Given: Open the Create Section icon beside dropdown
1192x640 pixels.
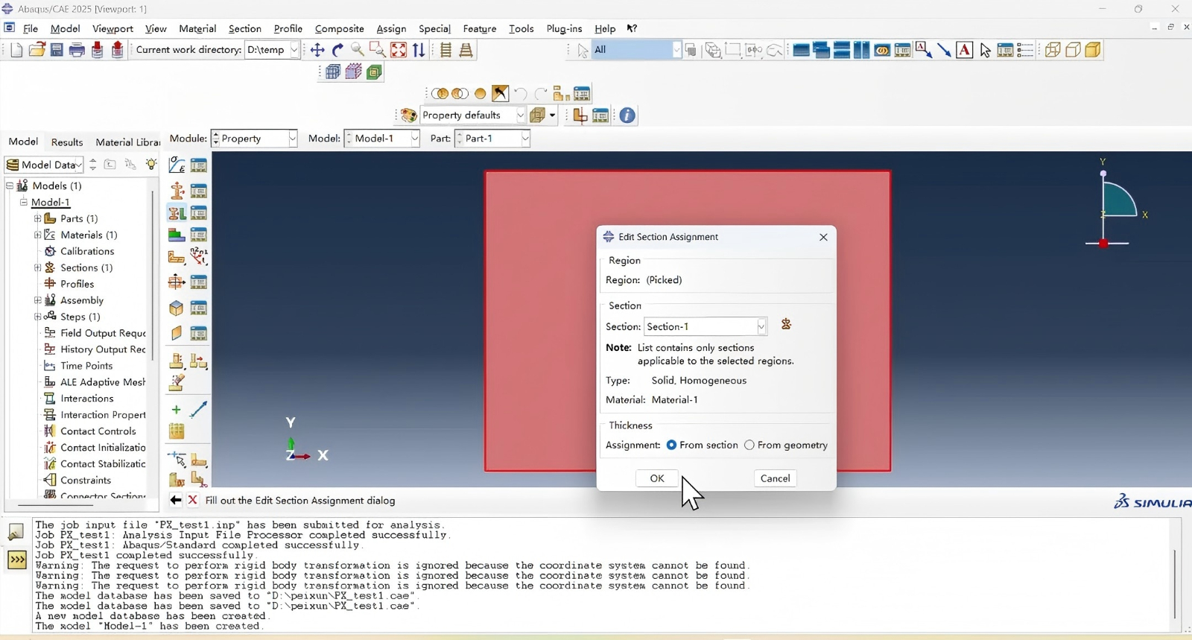Looking at the screenshot, I should click(x=786, y=325).
